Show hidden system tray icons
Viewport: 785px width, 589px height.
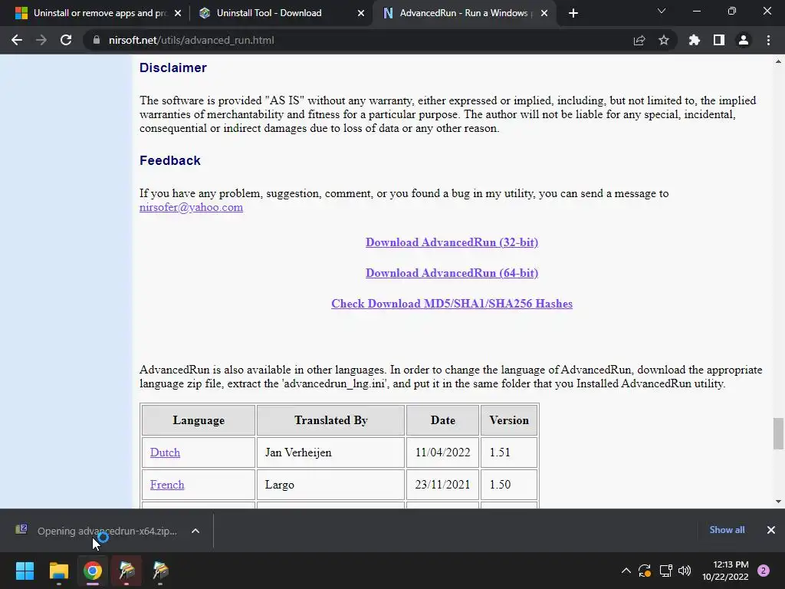626,570
